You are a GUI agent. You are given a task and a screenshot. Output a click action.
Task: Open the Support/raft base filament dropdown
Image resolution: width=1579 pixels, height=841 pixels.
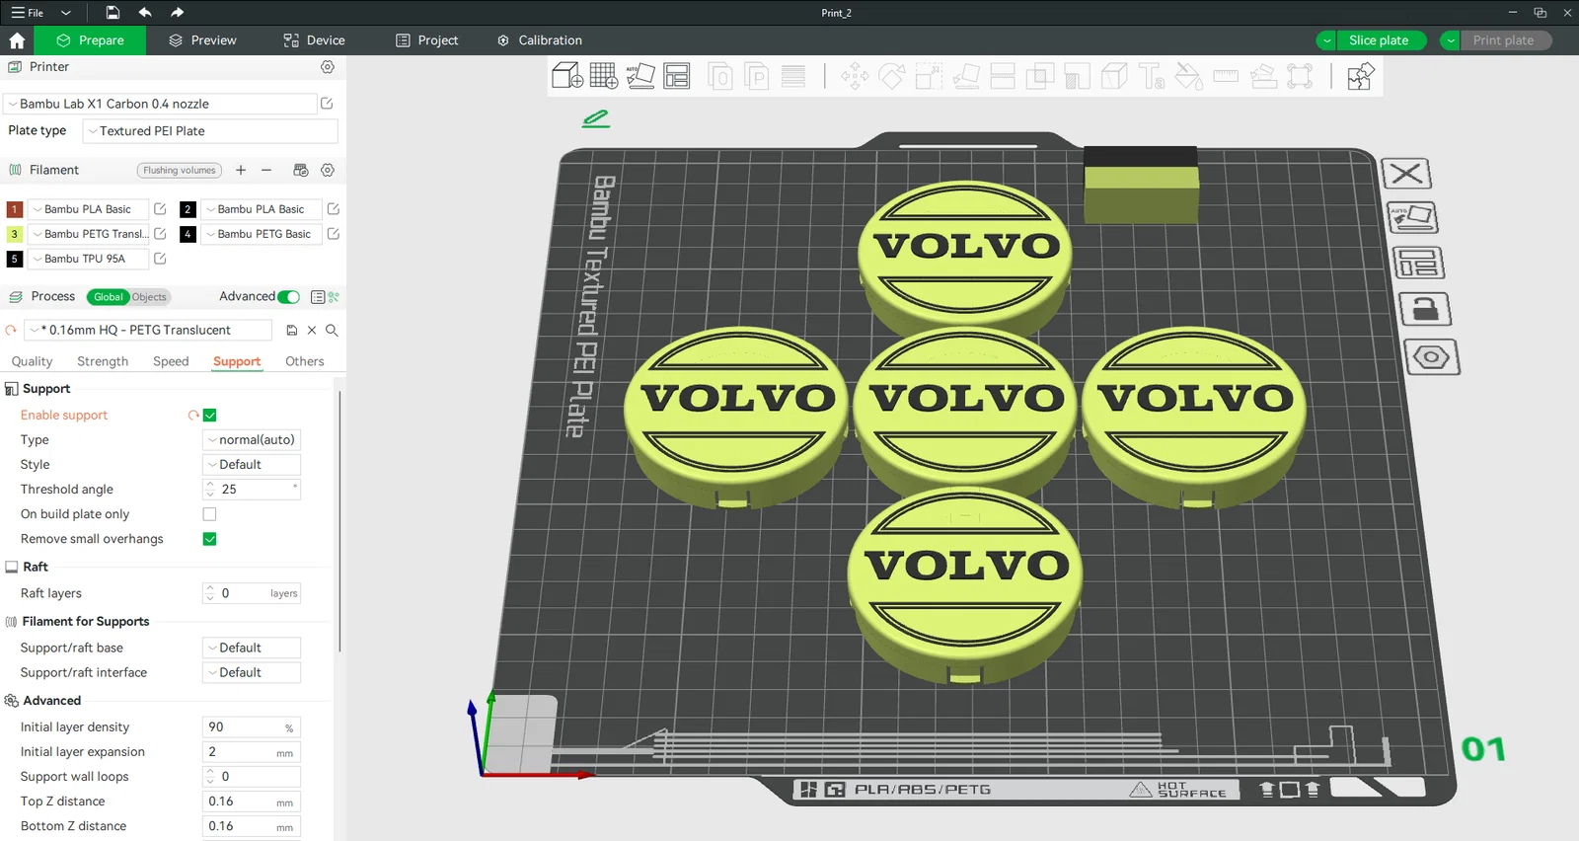[252, 649]
